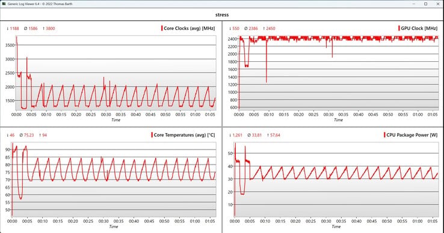
Task: Minimize the Generic Log Viewer window
Action: click(414, 4)
